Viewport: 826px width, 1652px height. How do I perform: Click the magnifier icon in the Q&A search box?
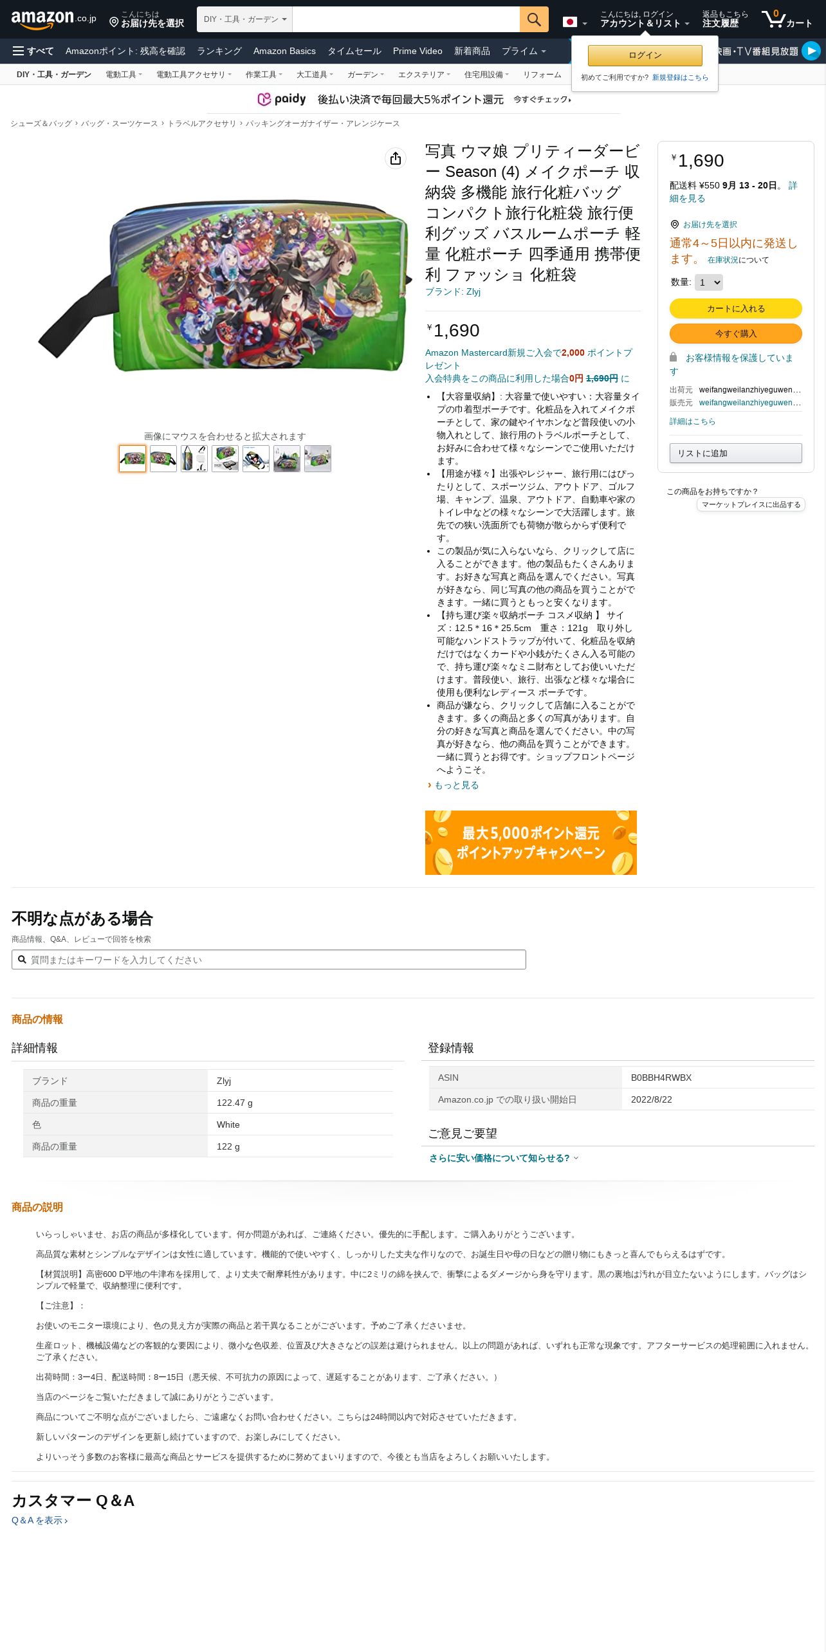point(22,959)
